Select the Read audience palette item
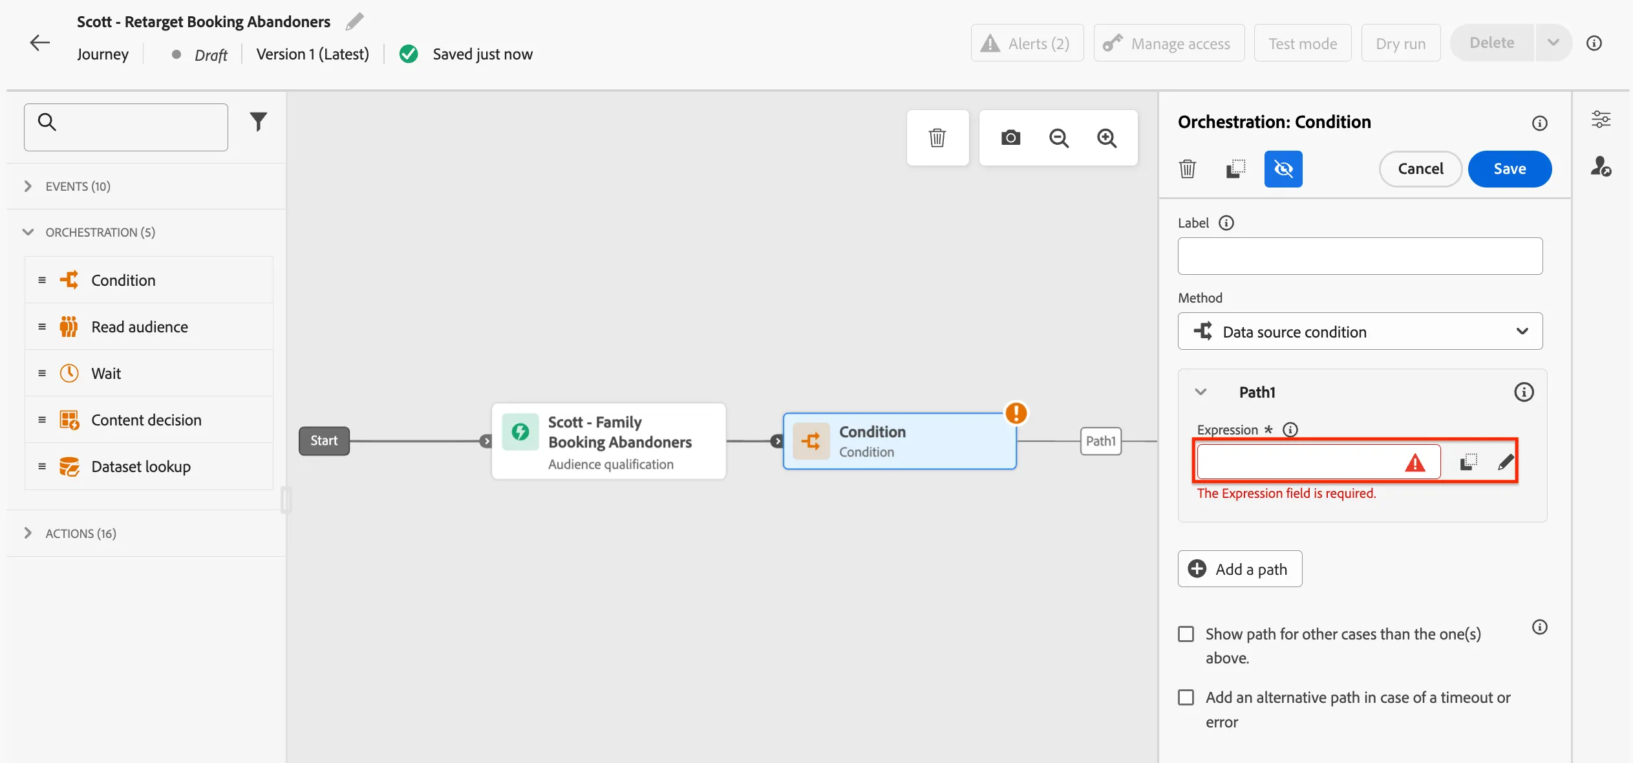Image resolution: width=1633 pixels, height=763 pixels. pyautogui.click(x=149, y=327)
